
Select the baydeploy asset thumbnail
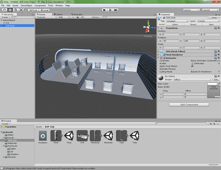point(43,135)
